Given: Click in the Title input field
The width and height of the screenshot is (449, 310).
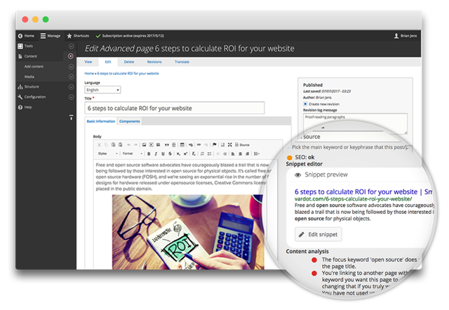Looking at the screenshot, I should (x=175, y=108).
